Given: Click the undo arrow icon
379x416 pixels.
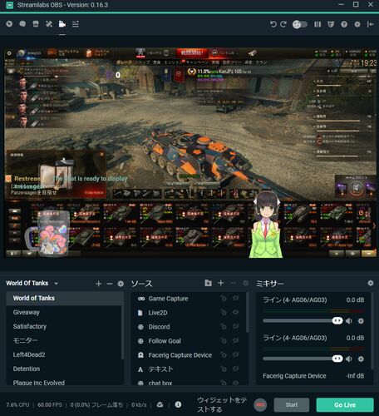Looking at the screenshot, I should coord(273,24).
